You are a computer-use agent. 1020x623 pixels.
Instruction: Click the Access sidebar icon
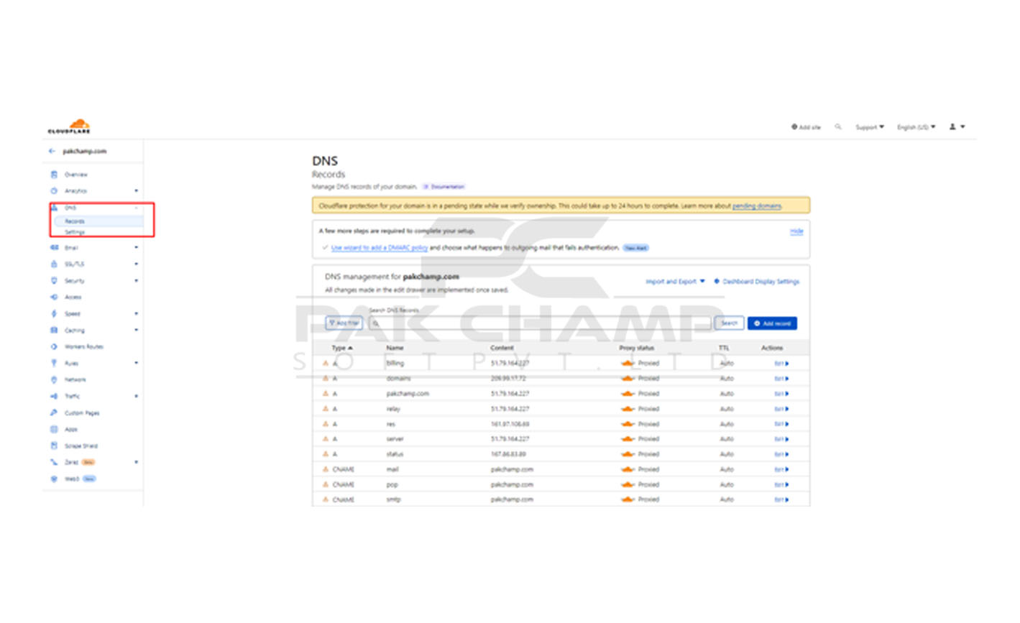54,297
